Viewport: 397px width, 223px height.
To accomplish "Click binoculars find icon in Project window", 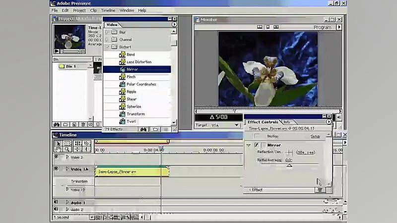I will tap(57, 124).
